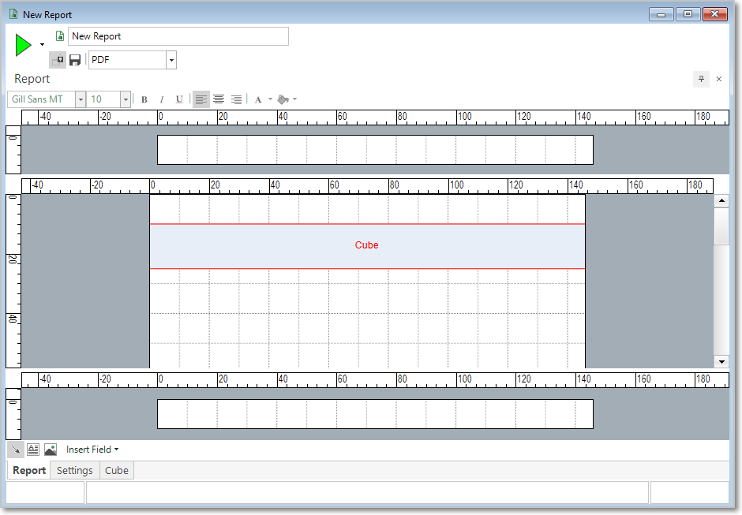Screen dimensions: 742x515
Task: Switch to the Cube tab
Action: 116,471
